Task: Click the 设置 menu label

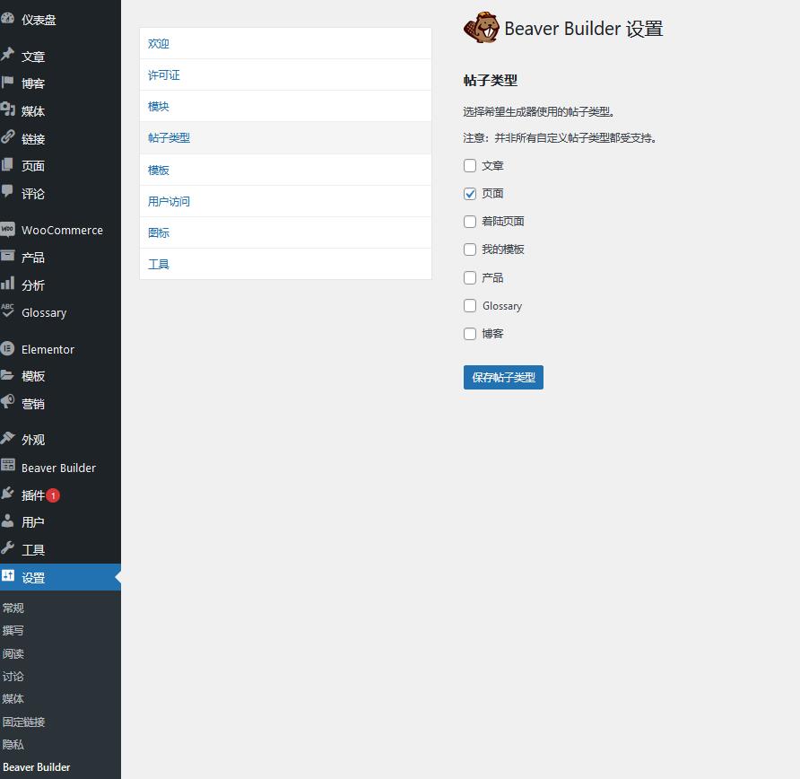Action: (x=33, y=578)
